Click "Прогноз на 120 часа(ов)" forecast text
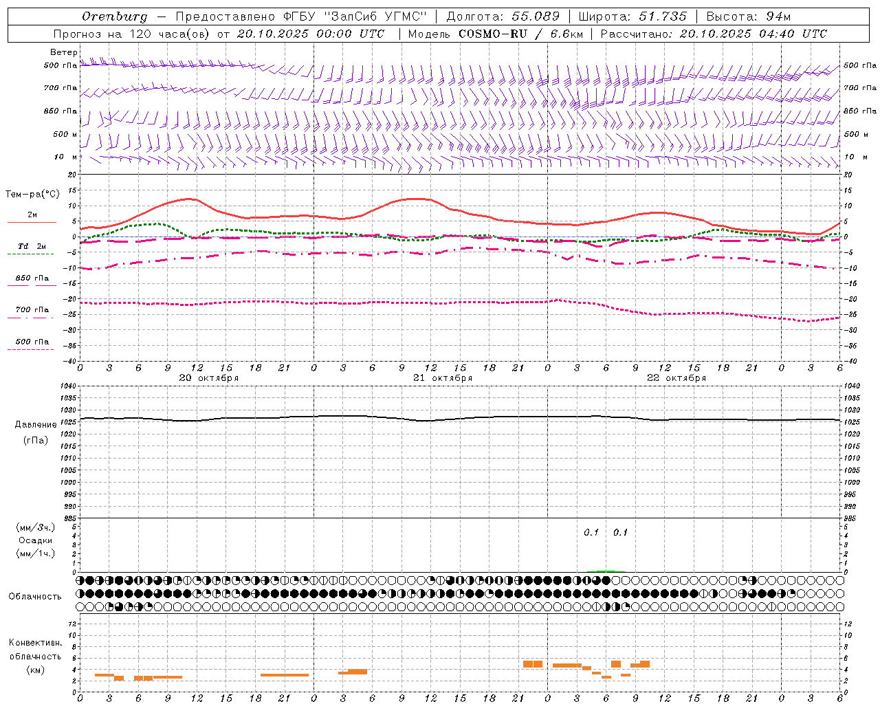 point(131,34)
